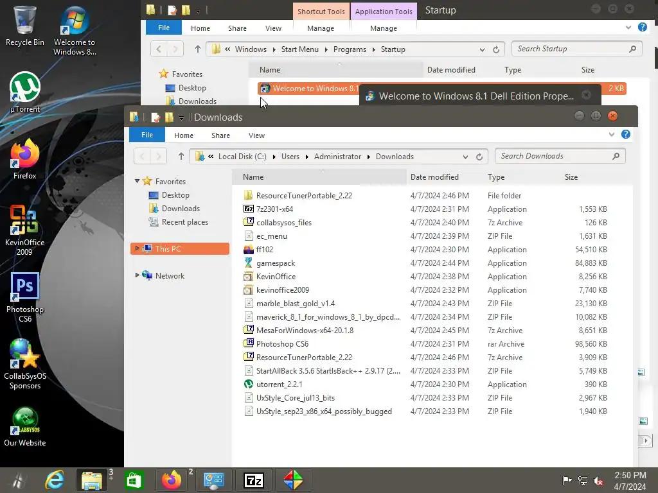Launch Firefox from the desktop shortcut
The image size is (658, 493).
[25, 159]
